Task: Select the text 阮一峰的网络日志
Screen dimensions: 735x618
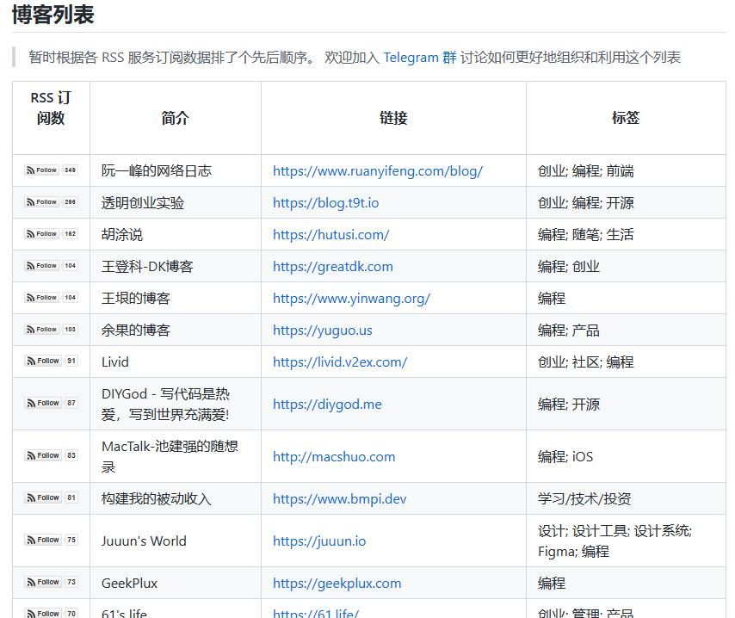Action: pyautogui.click(x=157, y=171)
